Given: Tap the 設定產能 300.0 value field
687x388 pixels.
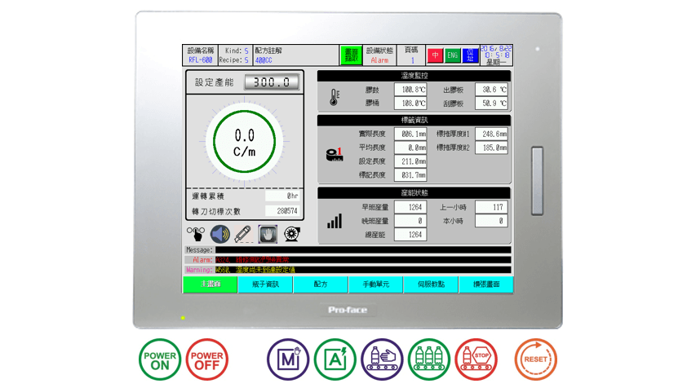Looking at the screenshot, I should pos(272,82).
